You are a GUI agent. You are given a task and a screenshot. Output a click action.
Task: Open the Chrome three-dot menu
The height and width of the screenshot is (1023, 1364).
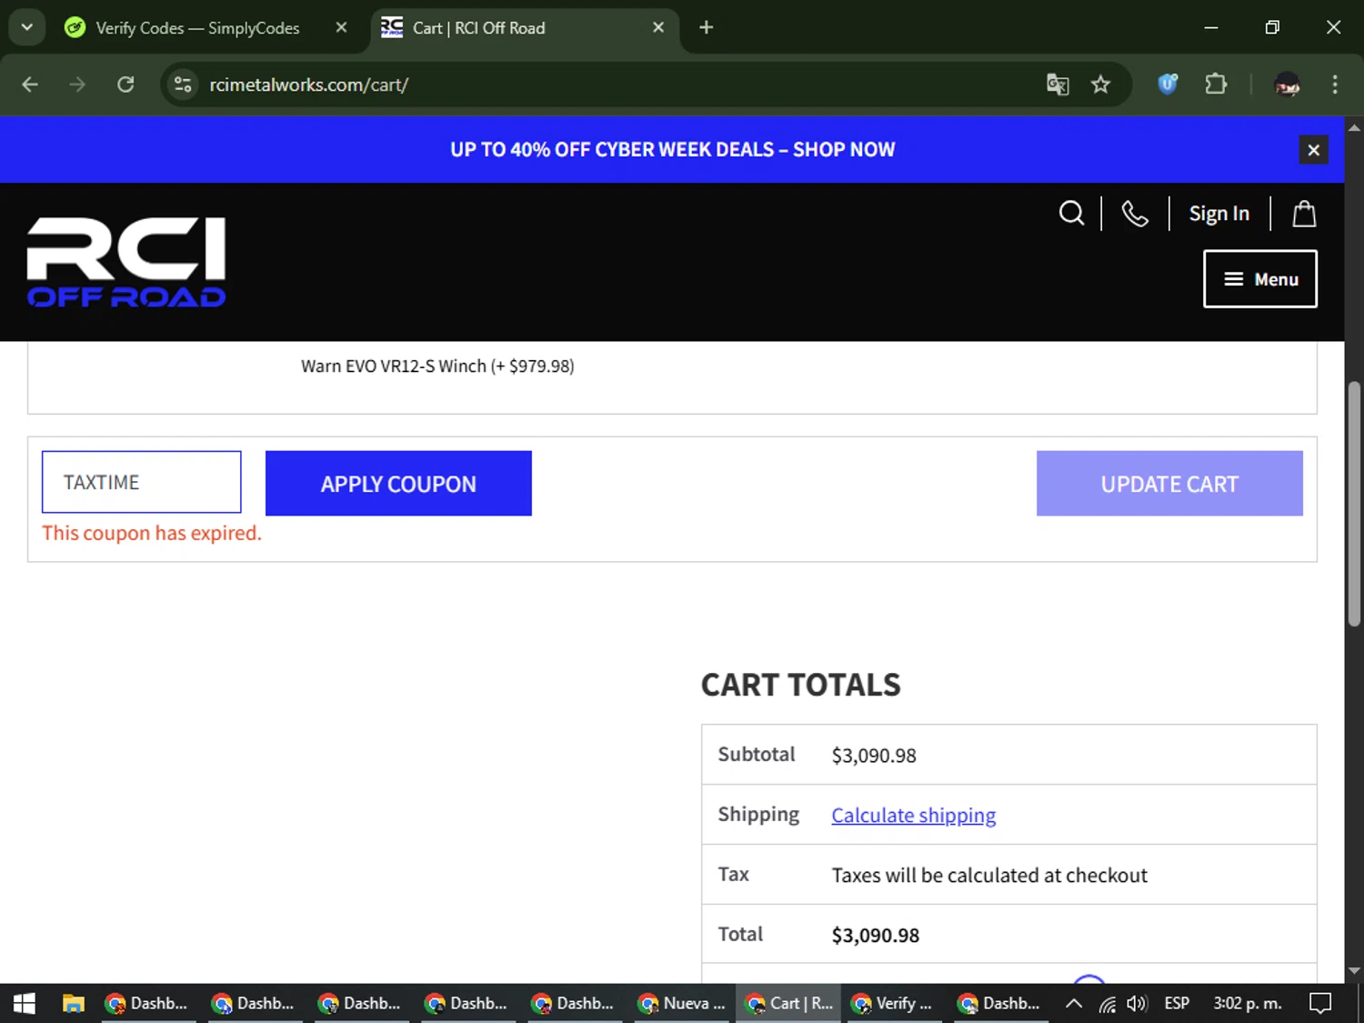point(1334,85)
